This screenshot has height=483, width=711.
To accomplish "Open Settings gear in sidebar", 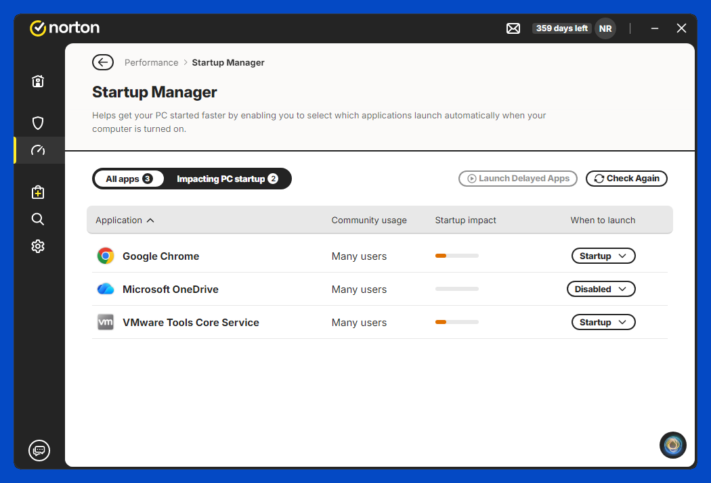I will 38,246.
